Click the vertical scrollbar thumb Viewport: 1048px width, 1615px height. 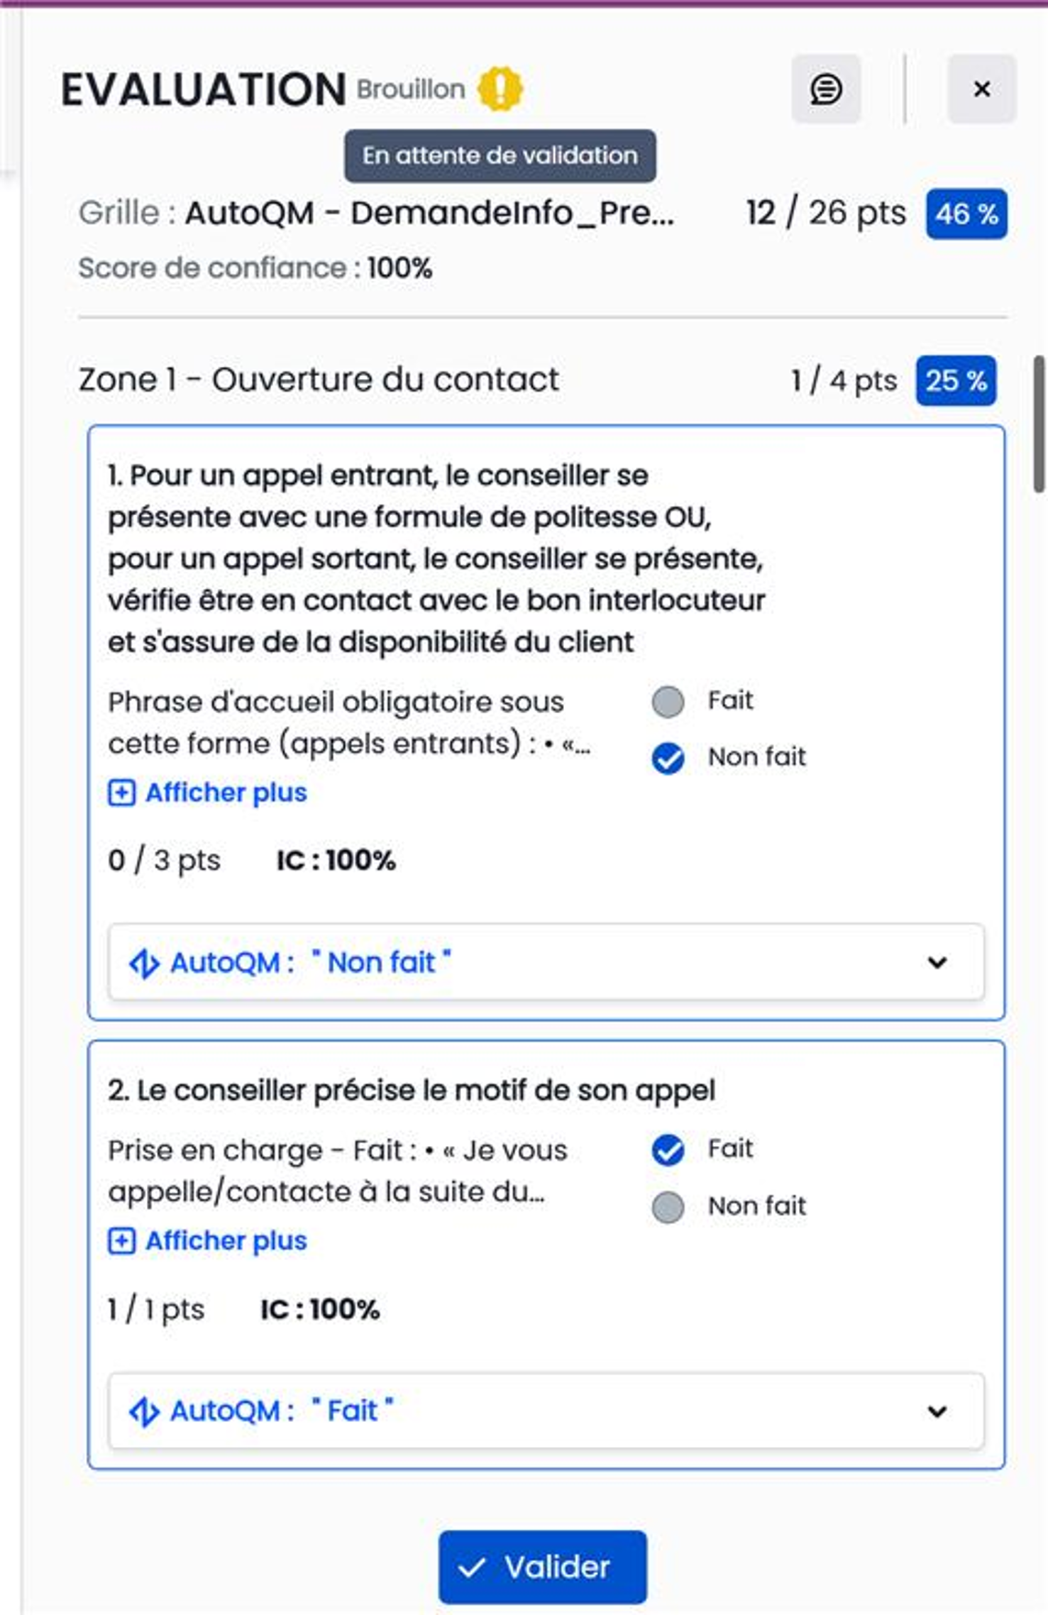click(1039, 424)
